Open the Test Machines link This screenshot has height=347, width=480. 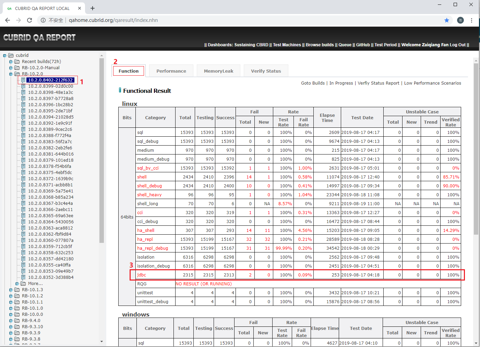pos(287,45)
